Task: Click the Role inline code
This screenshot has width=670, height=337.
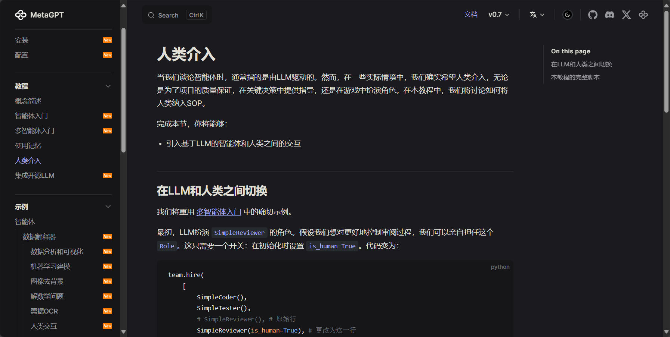Action: click(x=167, y=246)
